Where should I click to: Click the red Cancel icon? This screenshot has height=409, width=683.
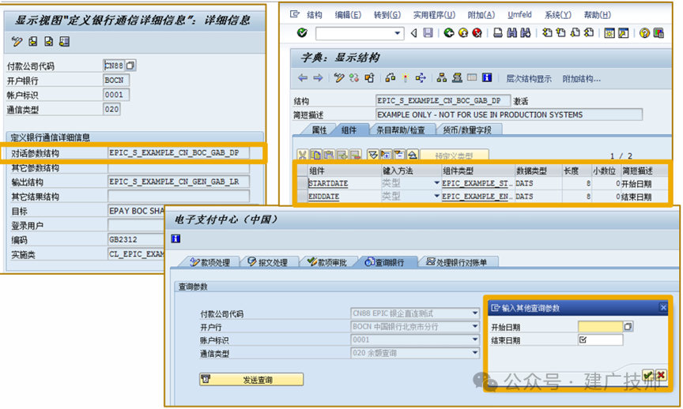pyautogui.click(x=477, y=33)
